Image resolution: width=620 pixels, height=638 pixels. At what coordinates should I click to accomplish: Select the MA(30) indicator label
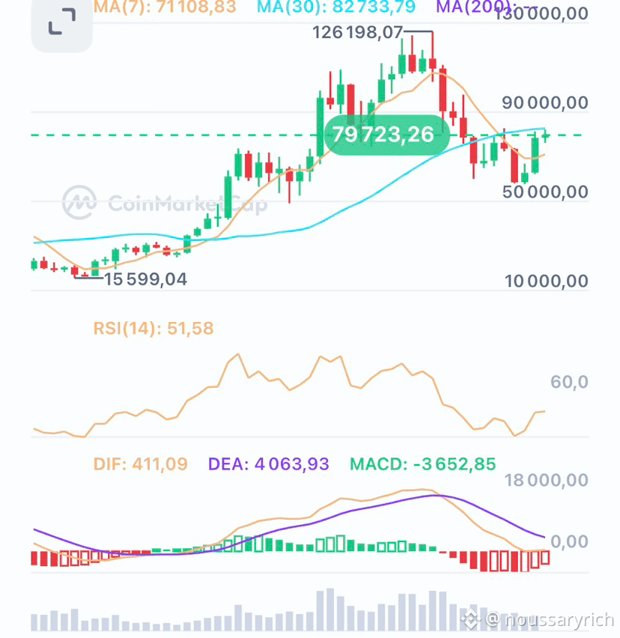336,7
